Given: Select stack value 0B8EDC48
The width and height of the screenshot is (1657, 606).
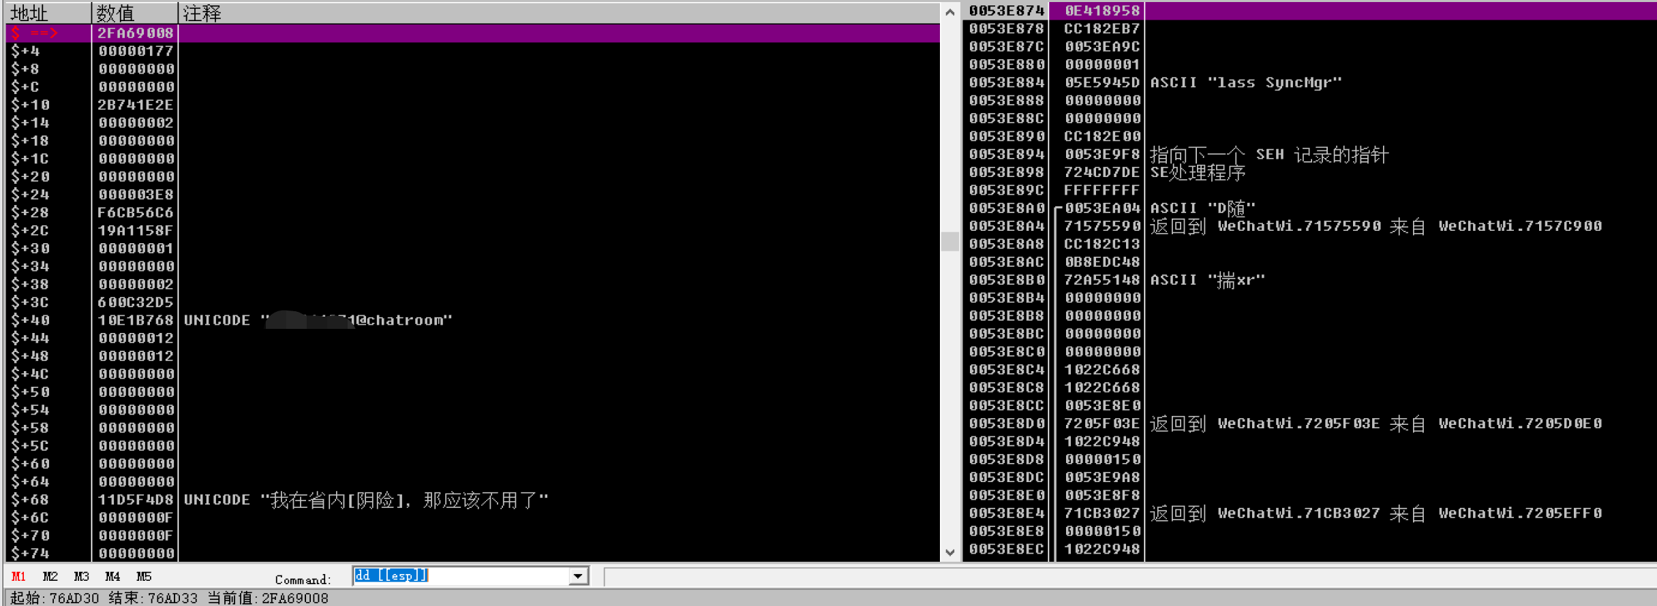Looking at the screenshot, I should 1101,262.
